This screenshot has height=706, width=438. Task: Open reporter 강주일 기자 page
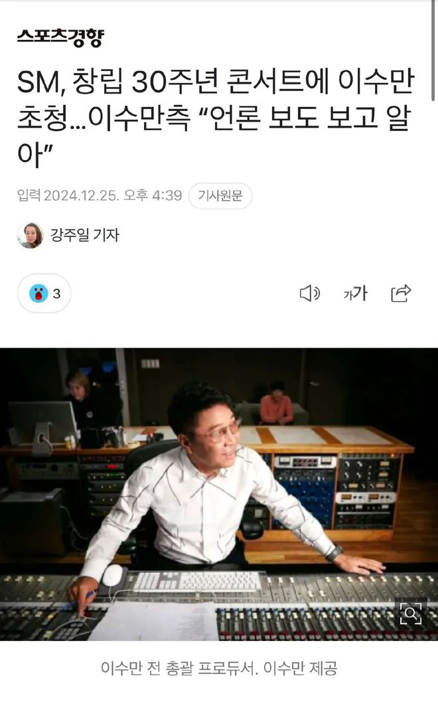pos(84,235)
